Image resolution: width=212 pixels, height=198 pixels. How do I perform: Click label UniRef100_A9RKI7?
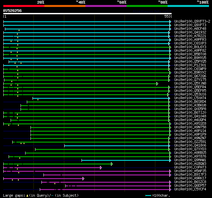190,178
